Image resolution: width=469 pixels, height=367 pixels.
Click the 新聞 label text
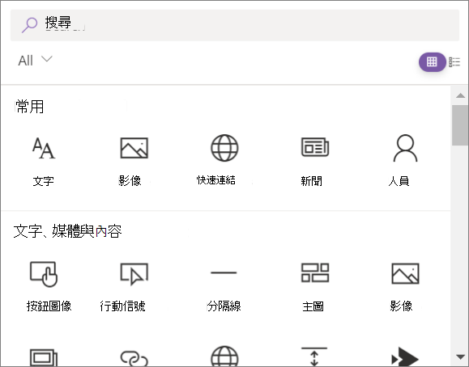(311, 181)
